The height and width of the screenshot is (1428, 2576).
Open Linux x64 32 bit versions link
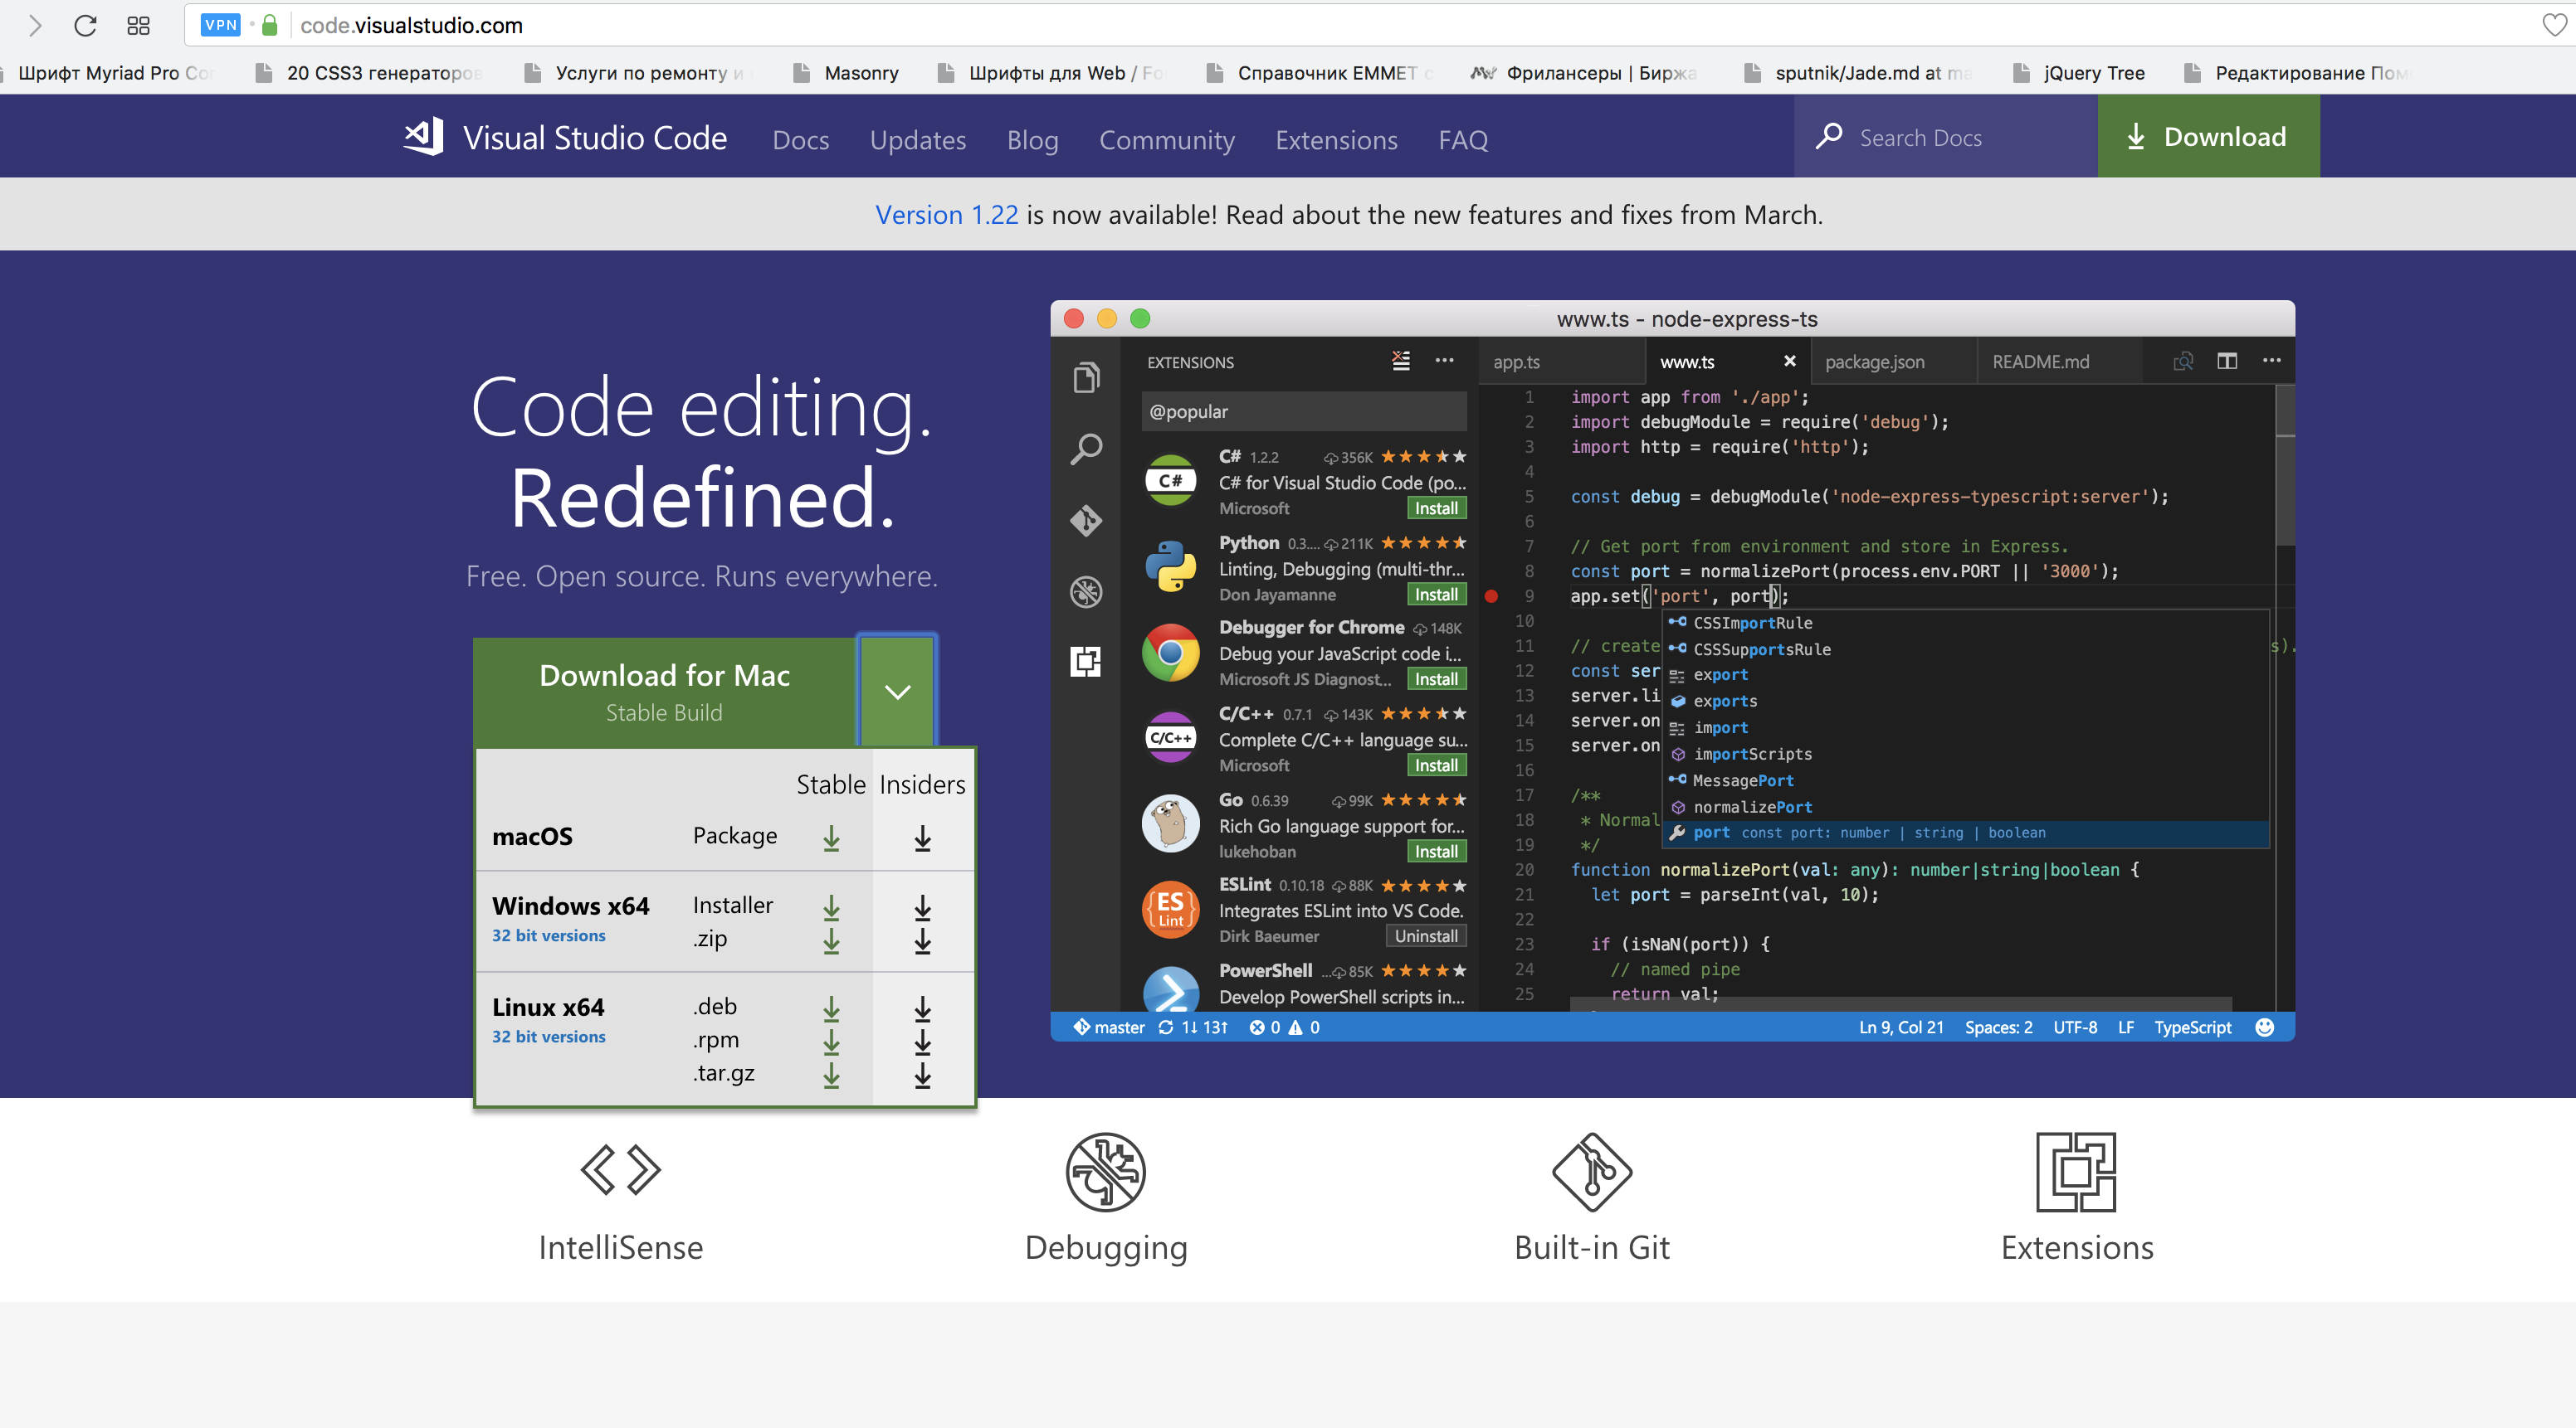[x=548, y=1037]
